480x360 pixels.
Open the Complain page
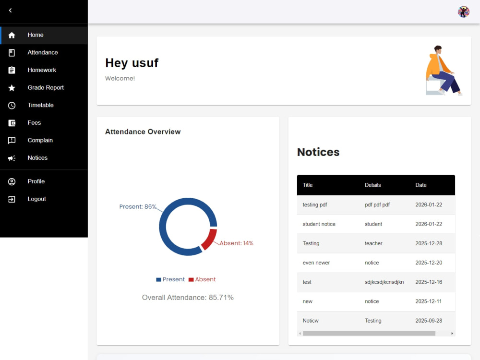pyautogui.click(x=44, y=141)
